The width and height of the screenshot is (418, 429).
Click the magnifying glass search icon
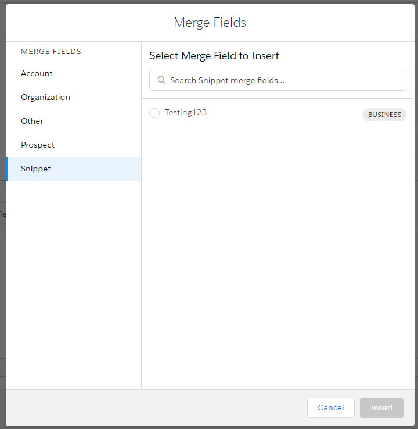161,80
